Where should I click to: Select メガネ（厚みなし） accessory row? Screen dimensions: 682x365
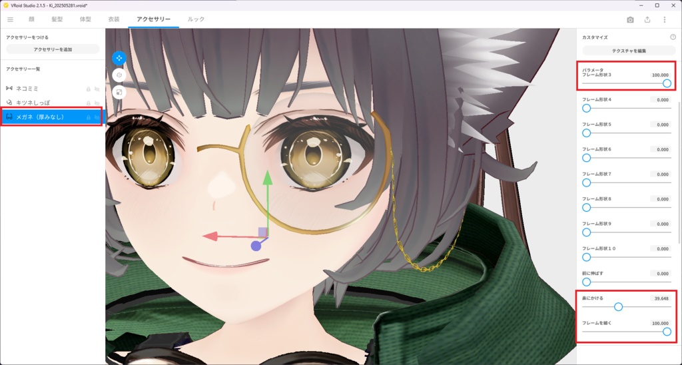coord(53,117)
